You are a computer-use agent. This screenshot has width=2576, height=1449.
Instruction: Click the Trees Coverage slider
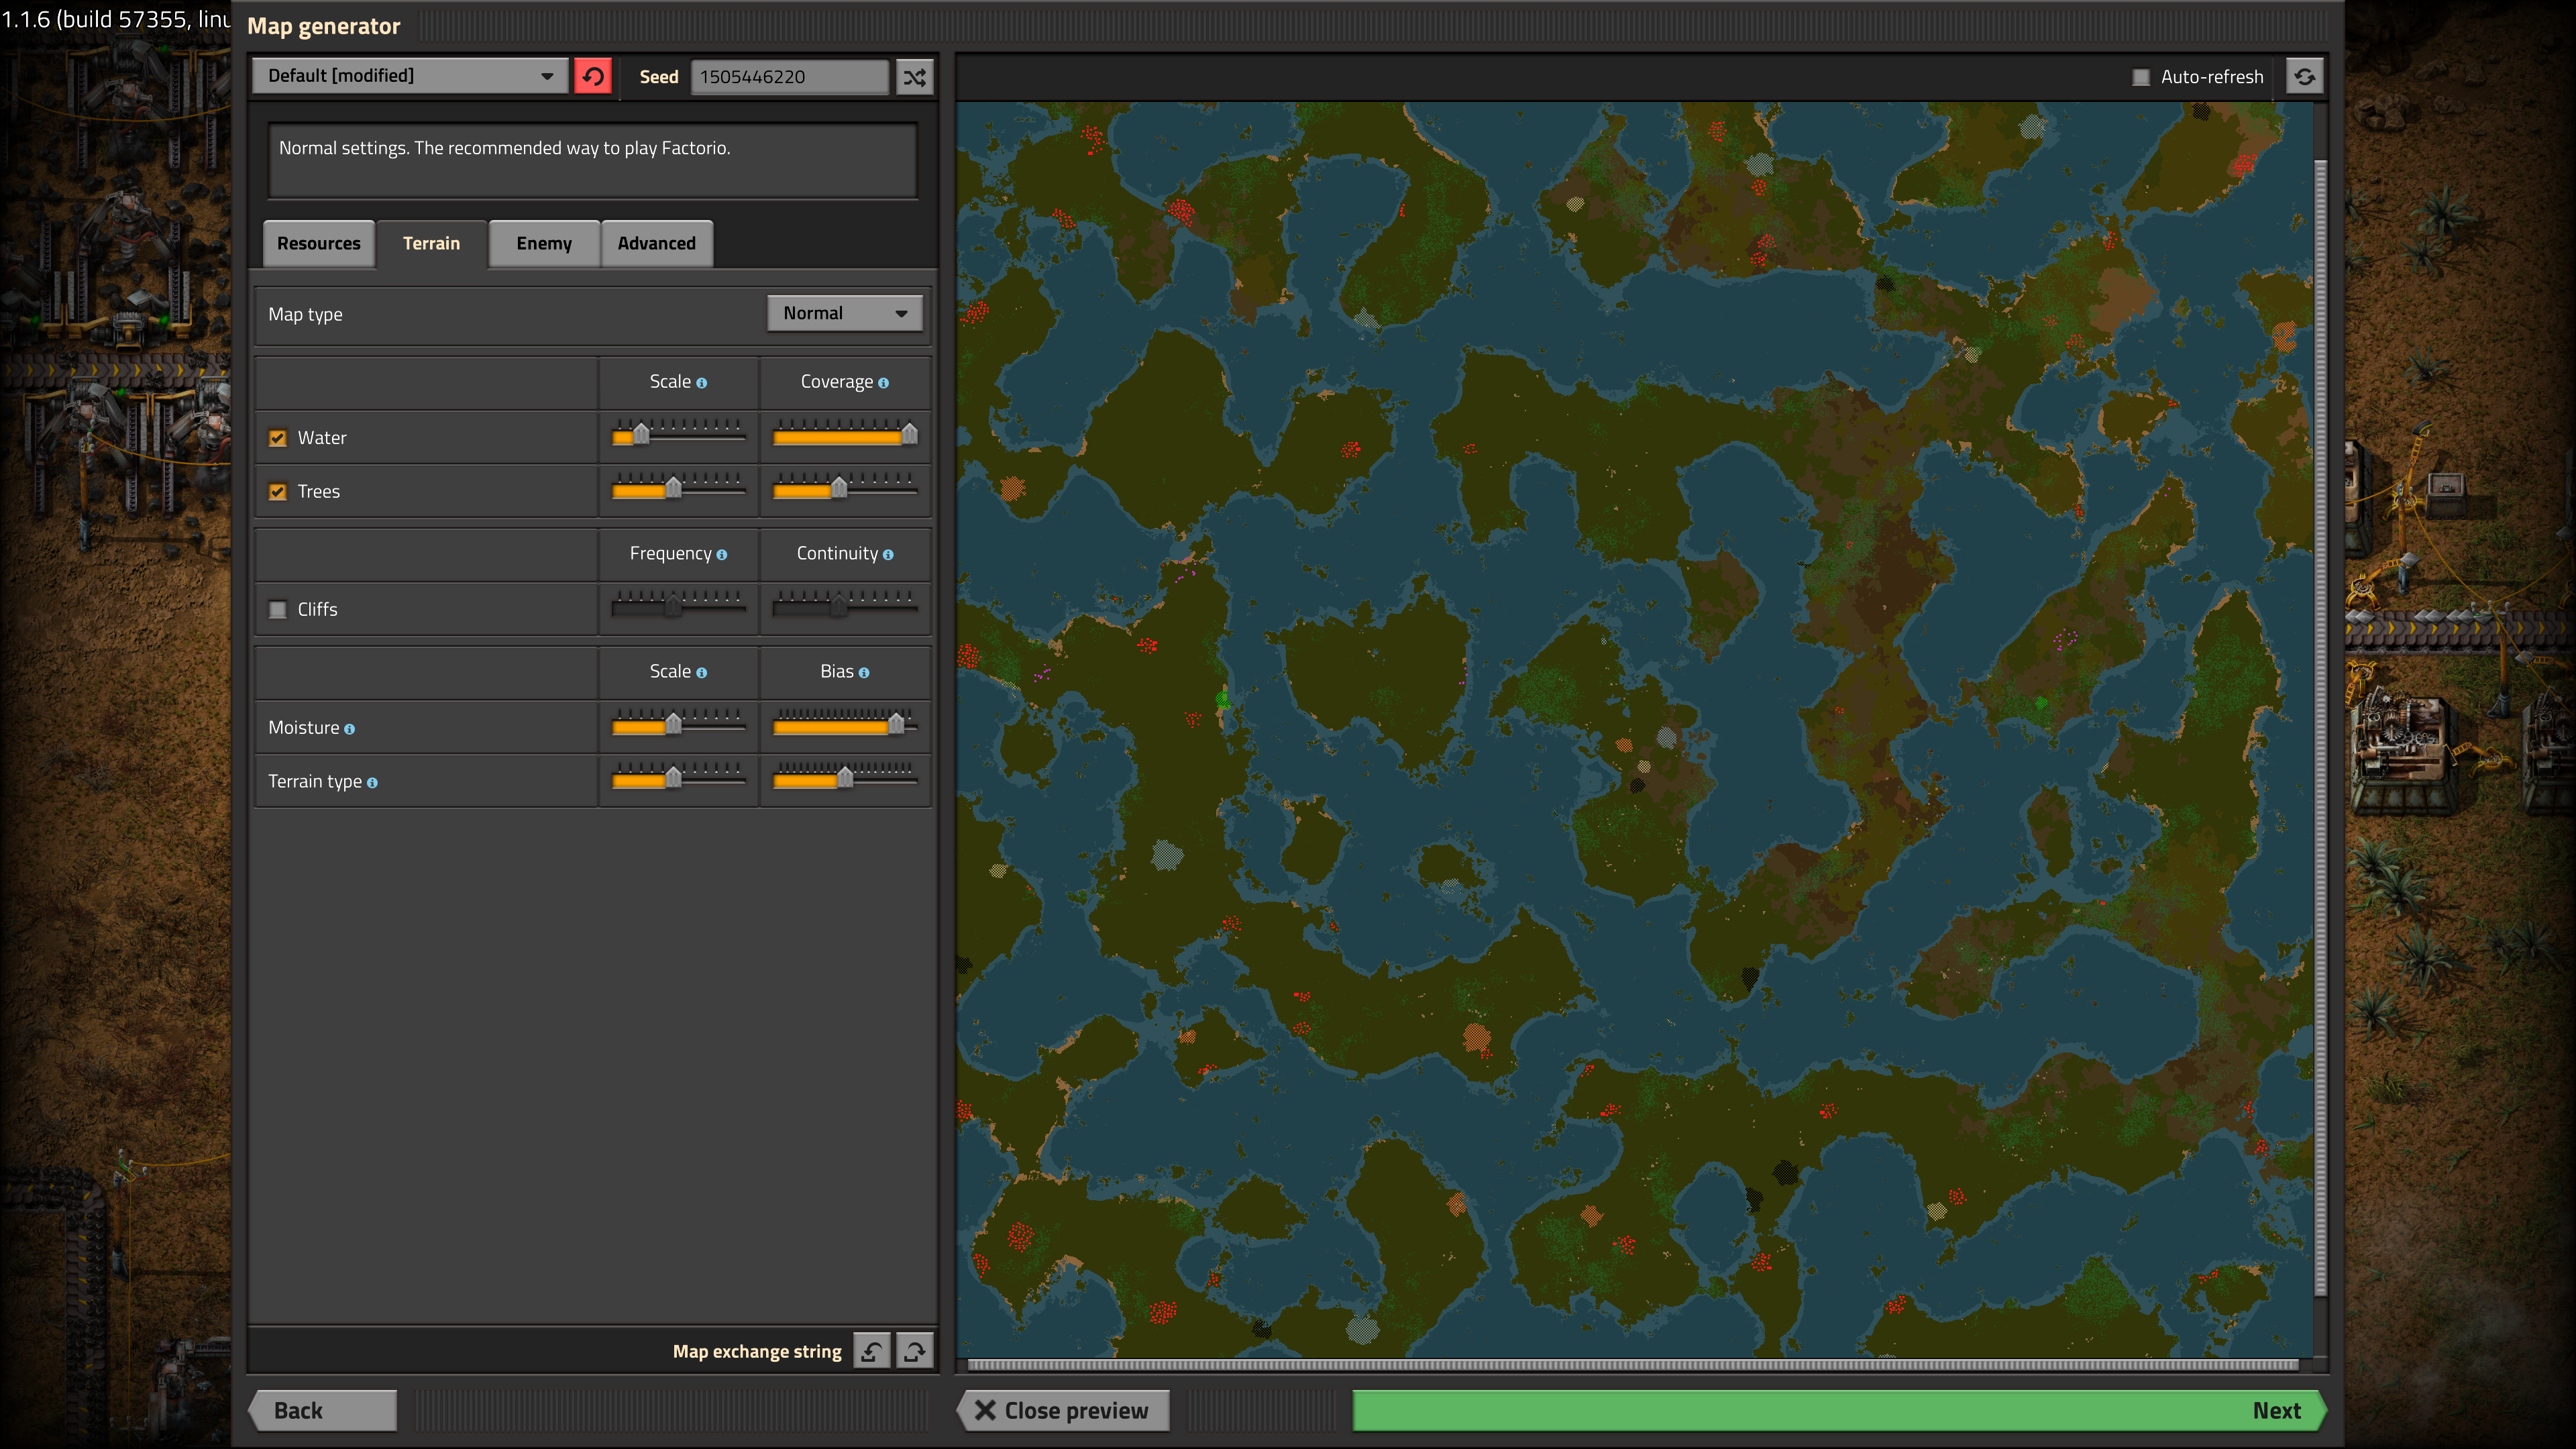click(845, 488)
